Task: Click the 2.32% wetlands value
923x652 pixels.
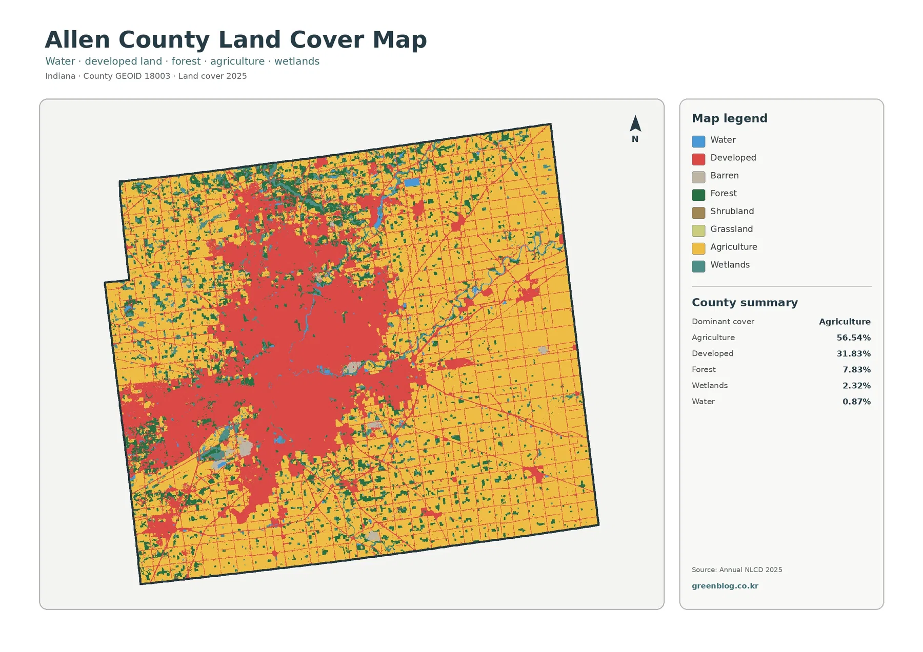Action: [856, 386]
